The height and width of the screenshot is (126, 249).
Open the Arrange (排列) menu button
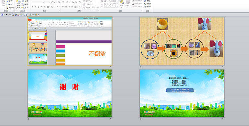(122, 4)
